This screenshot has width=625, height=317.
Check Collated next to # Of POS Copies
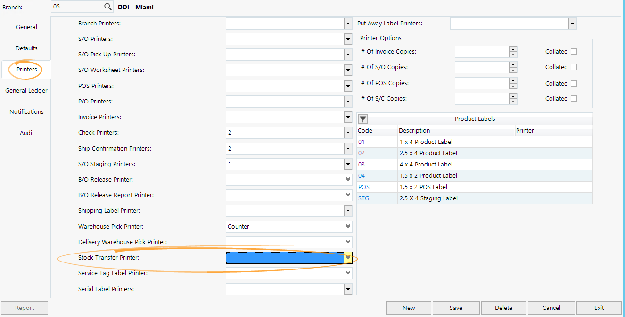574,83
